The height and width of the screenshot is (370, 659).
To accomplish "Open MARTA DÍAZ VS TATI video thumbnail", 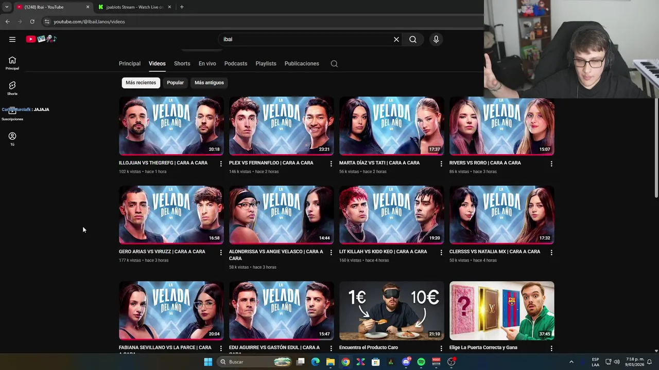I will pyautogui.click(x=392, y=126).
